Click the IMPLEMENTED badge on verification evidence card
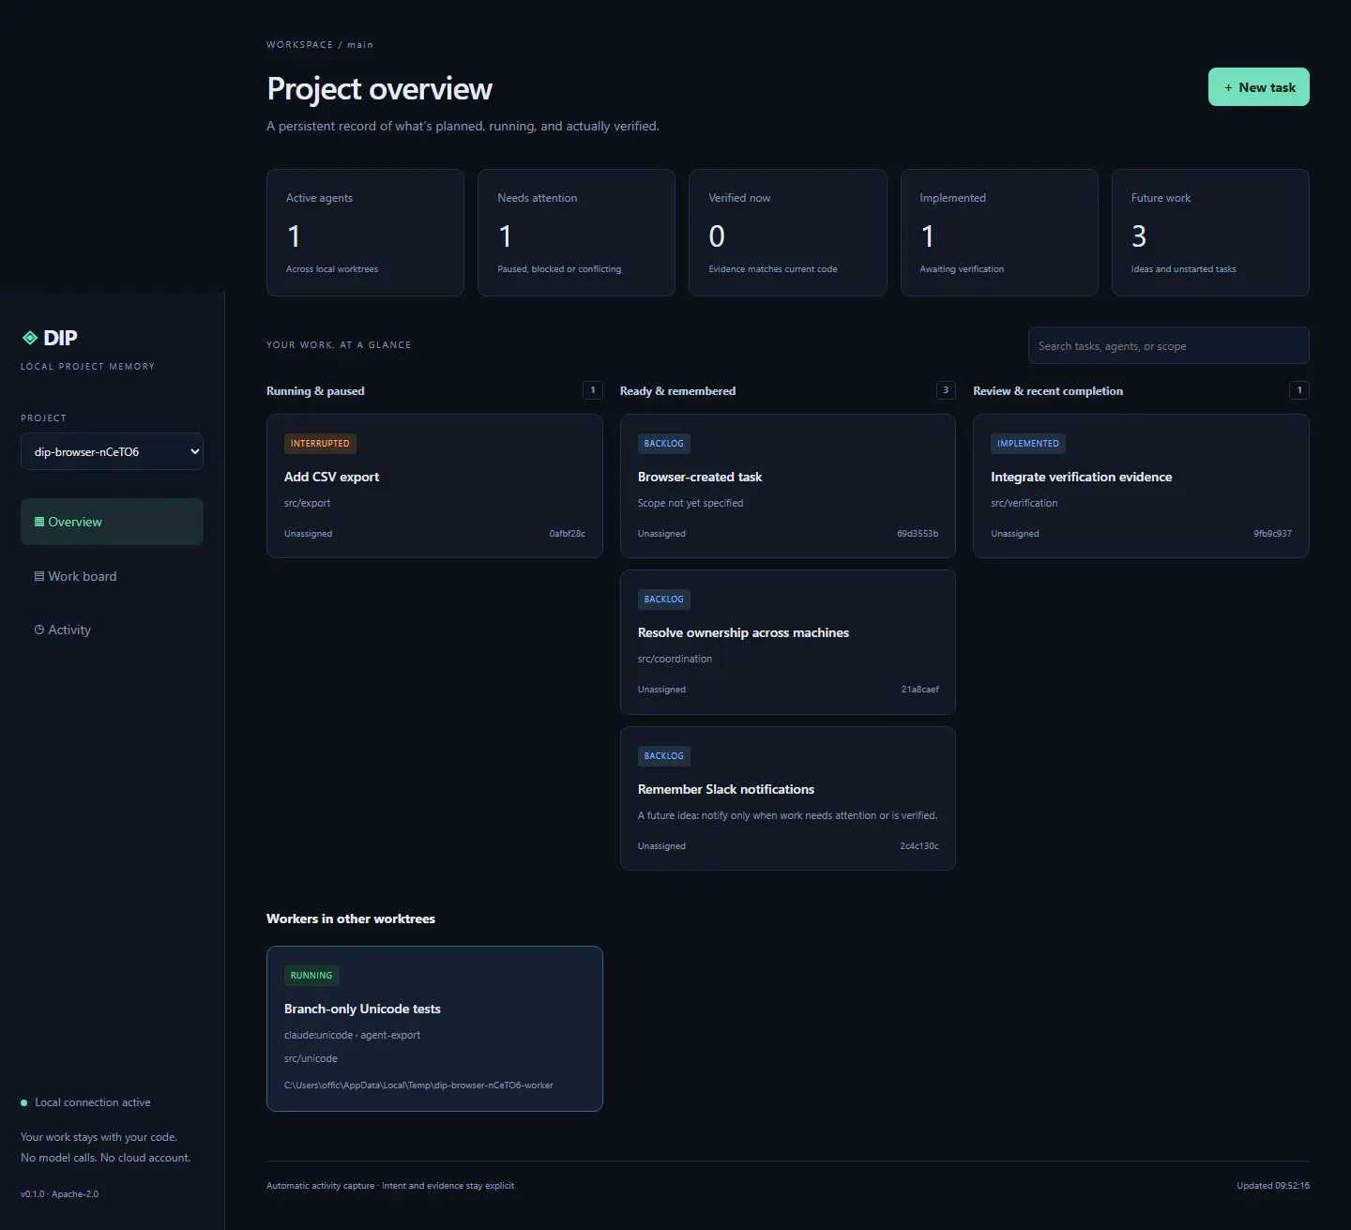 [x=1028, y=444]
